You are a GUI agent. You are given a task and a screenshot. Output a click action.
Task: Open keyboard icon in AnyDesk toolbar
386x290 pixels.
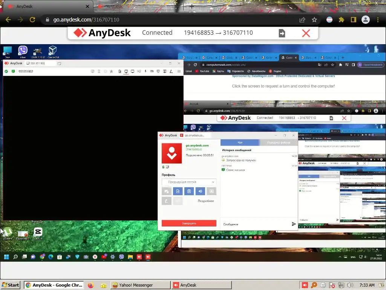(x=152, y=71)
